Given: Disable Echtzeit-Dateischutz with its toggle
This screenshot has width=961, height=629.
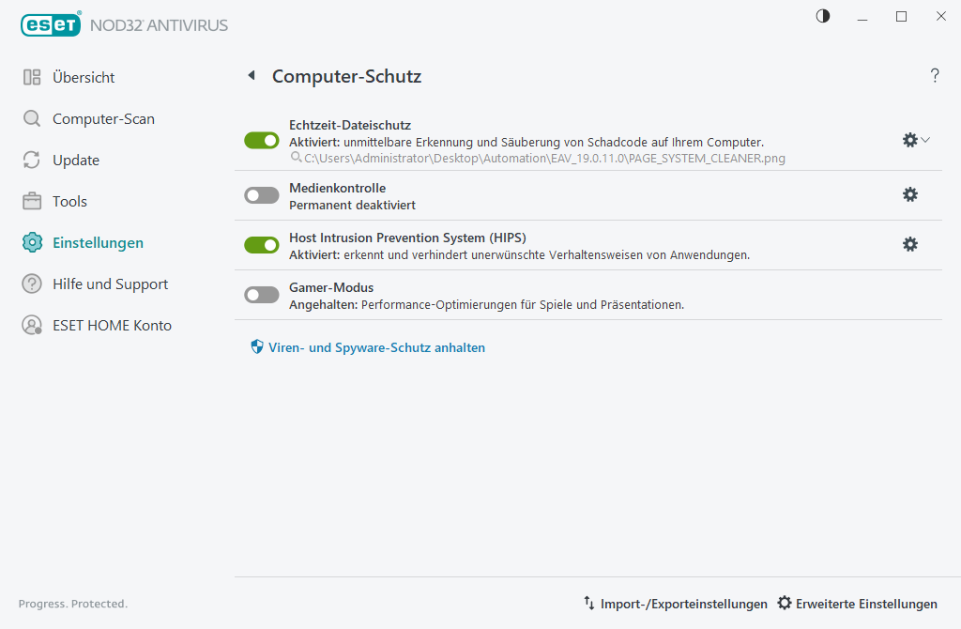Looking at the screenshot, I should pyautogui.click(x=261, y=140).
